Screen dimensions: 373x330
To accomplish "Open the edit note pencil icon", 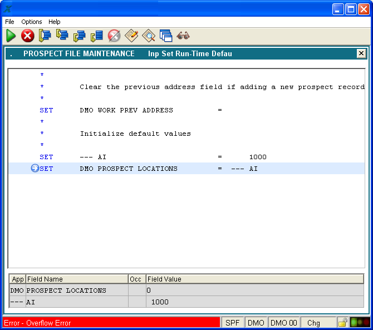I will (x=131, y=36).
